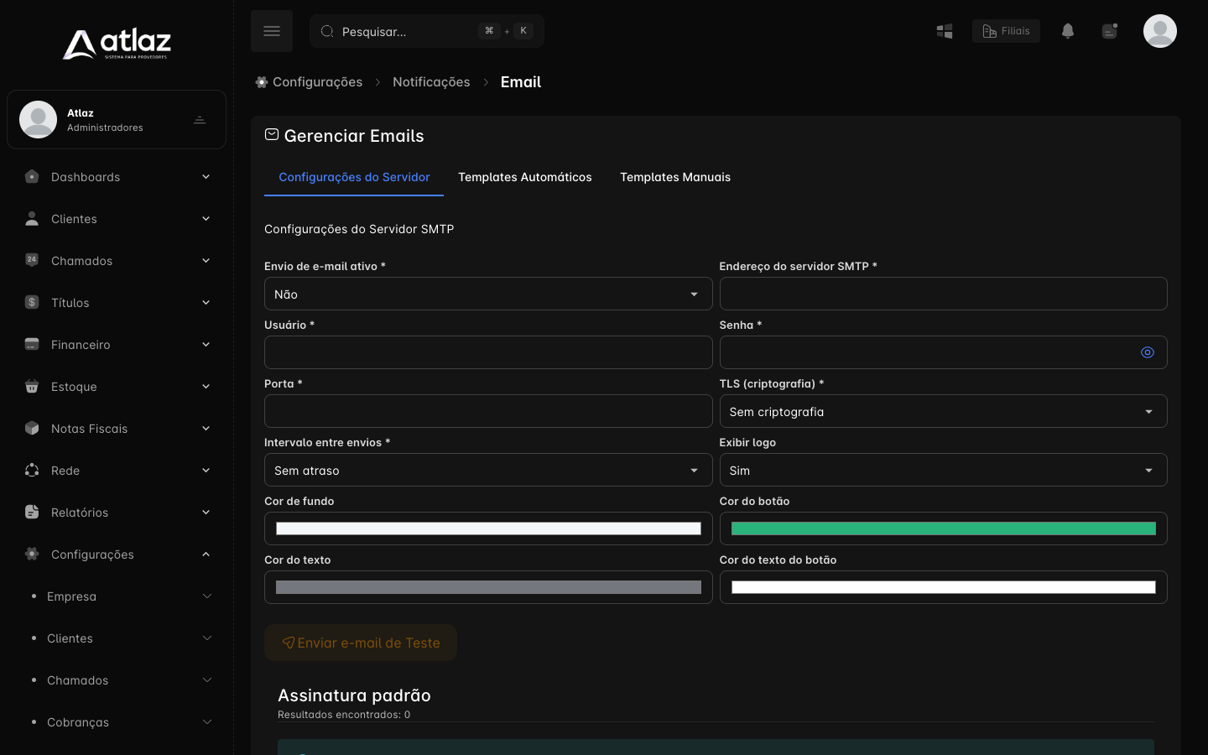Viewport: 1208px width, 755px height.
Task: Click the Notas Fiscais box icon
Action: 32,428
